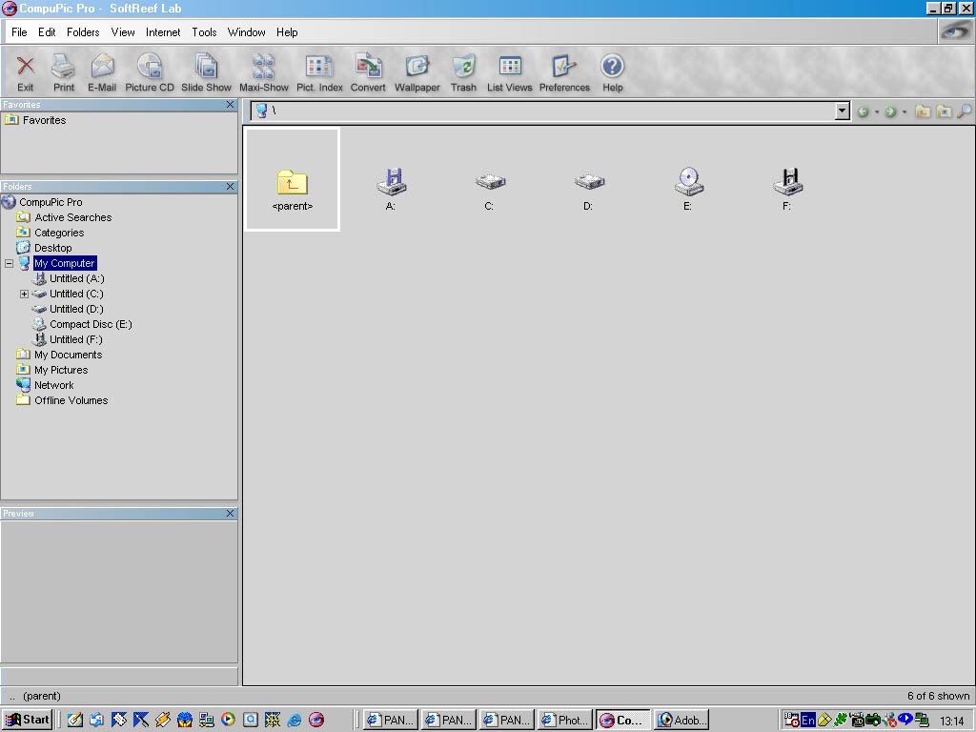
Task: Open the Folders menu
Action: click(x=83, y=32)
